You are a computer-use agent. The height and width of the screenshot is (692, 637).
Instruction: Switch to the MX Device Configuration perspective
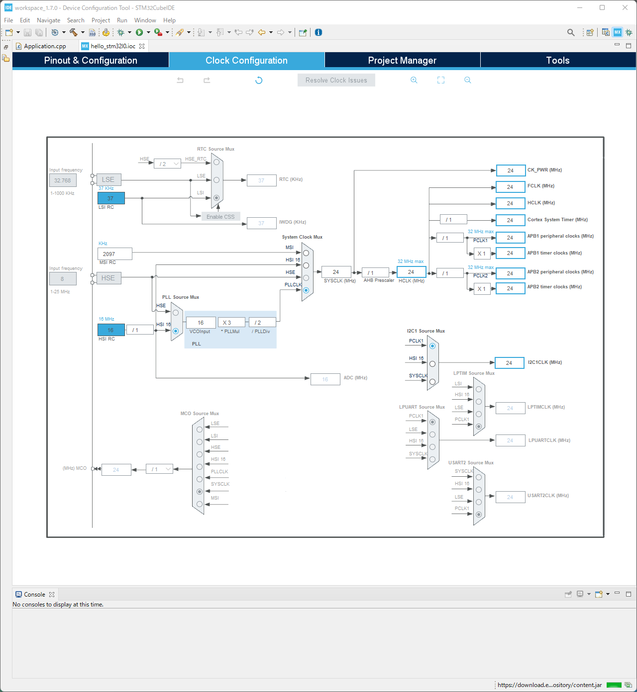click(618, 32)
